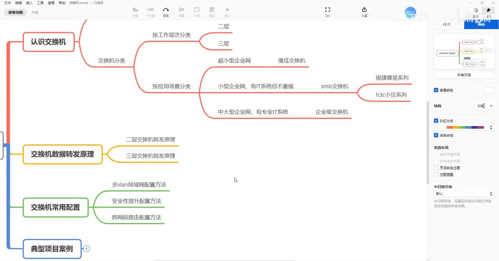Image resolution: width=499 pixels, height=261 pixels.
Task: Select the 安全性提升配置方法 subtopic
Action: point(136,201)
